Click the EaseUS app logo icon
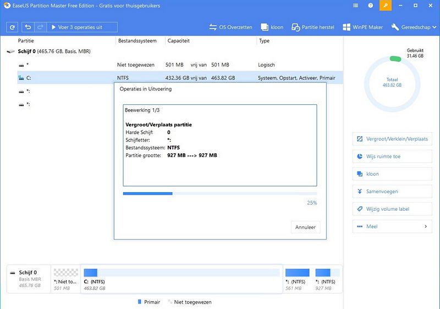440x309 pixels. (x=7, y=5)
